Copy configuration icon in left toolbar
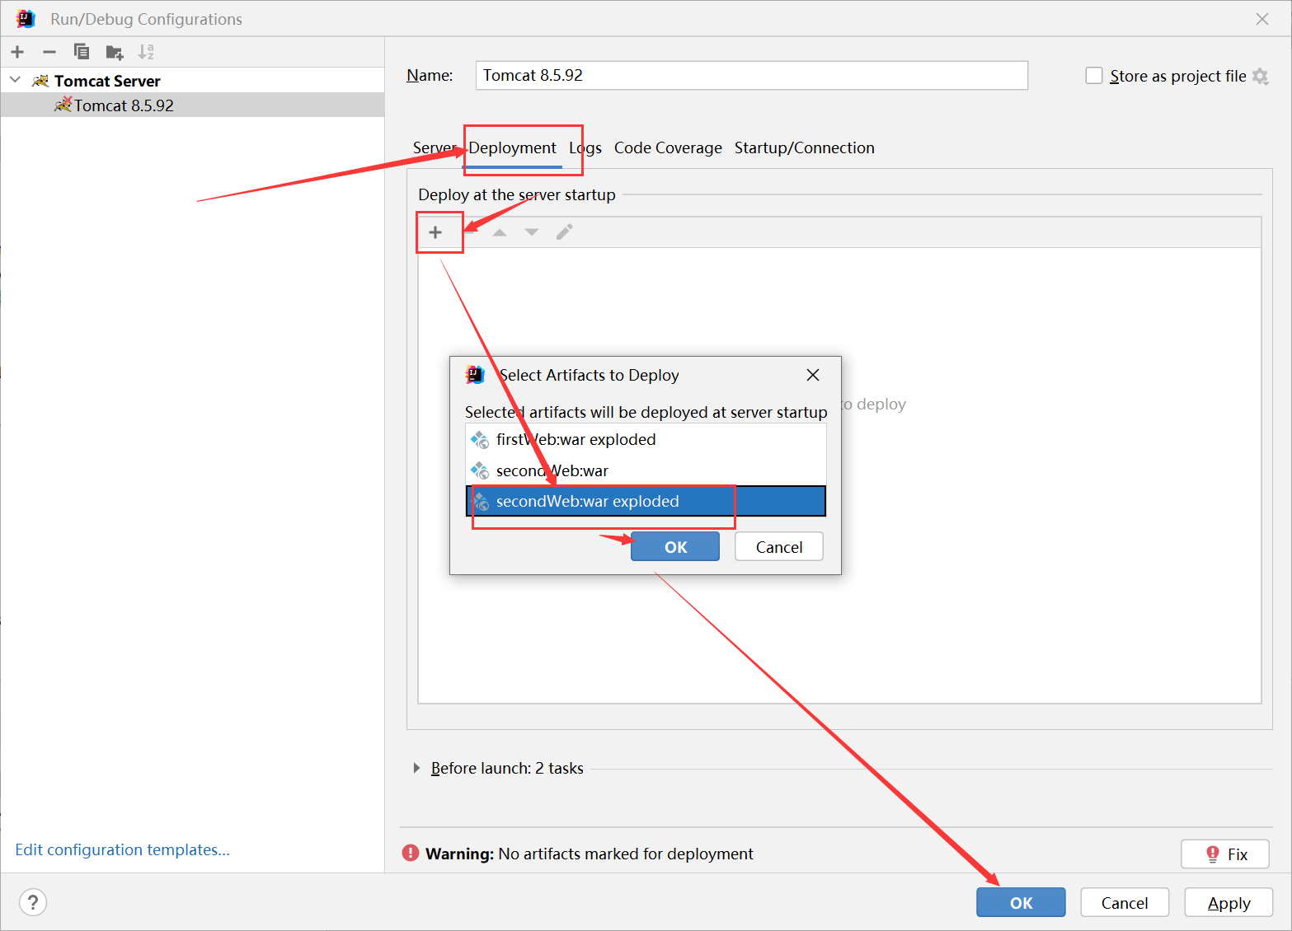Screen dimensions: 1292x931 82,52
